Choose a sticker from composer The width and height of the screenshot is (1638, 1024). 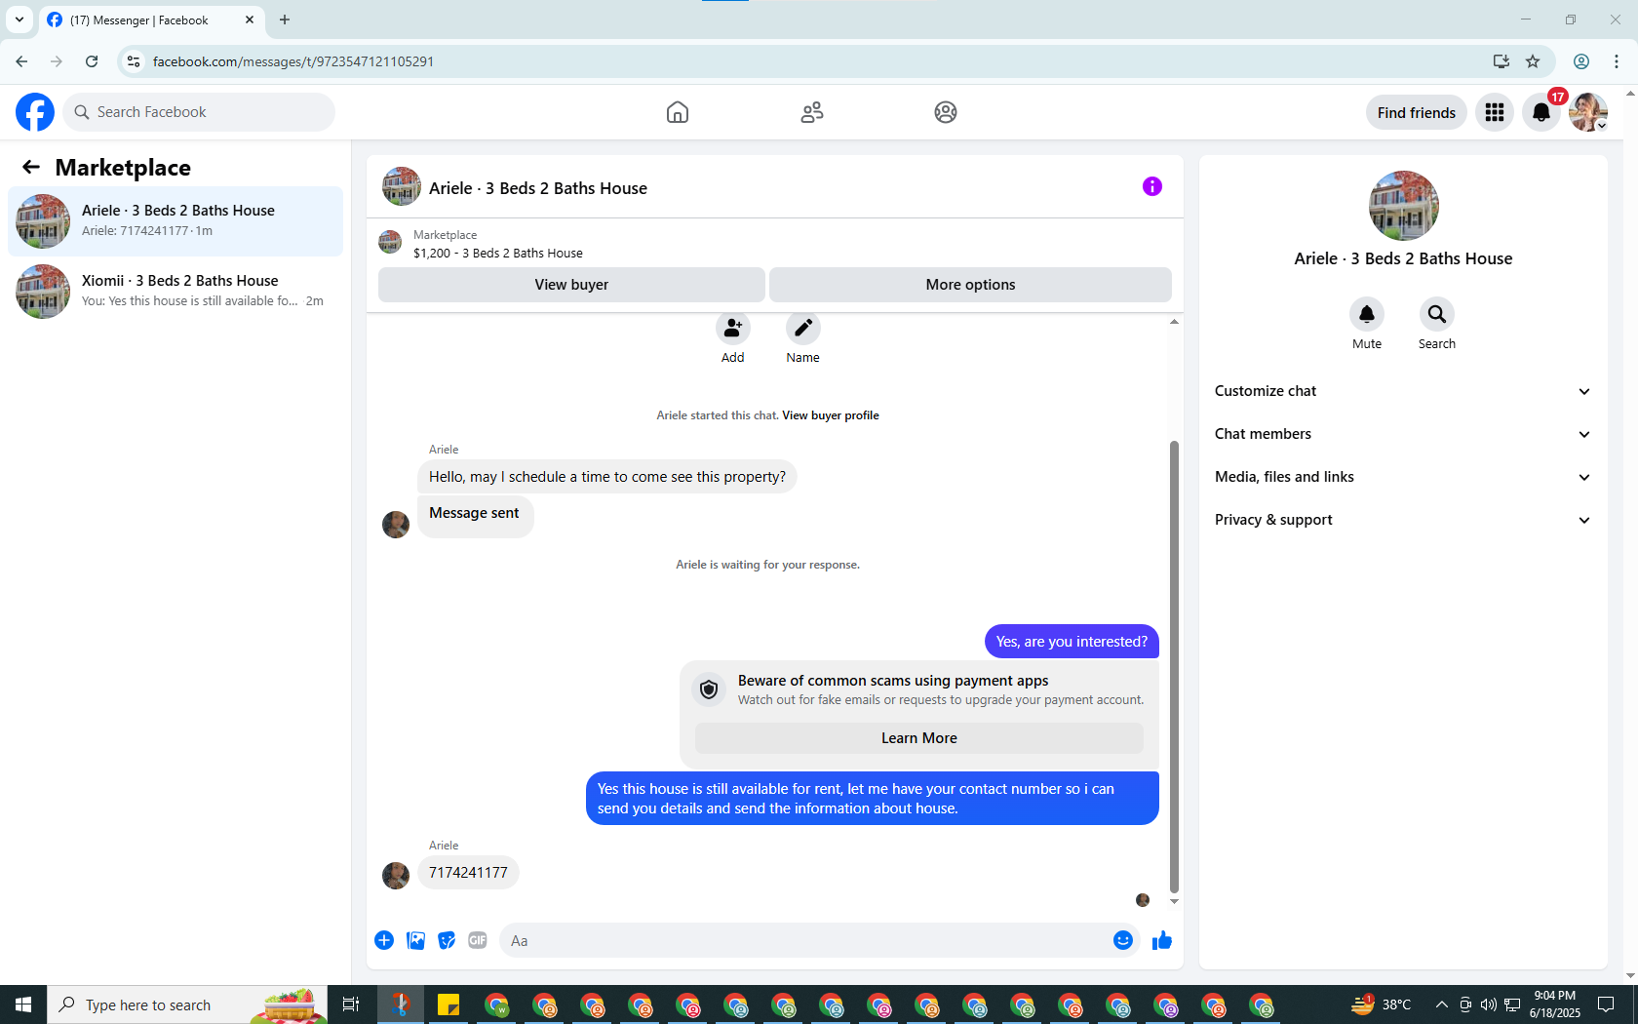pyautogui.click(x=447, y=940)
